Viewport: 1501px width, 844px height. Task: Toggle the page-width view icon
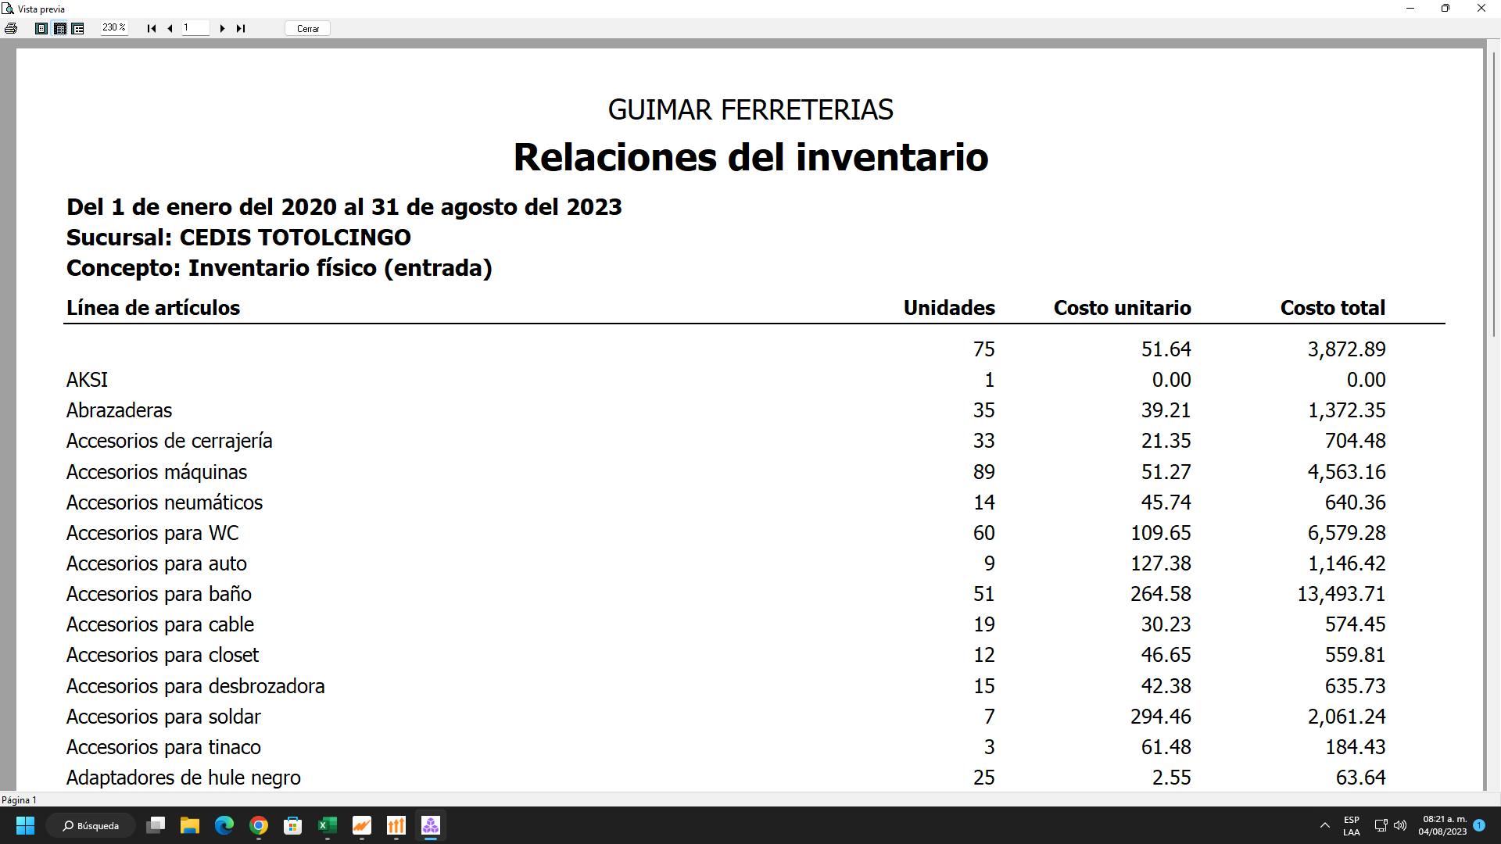[59, 28]
